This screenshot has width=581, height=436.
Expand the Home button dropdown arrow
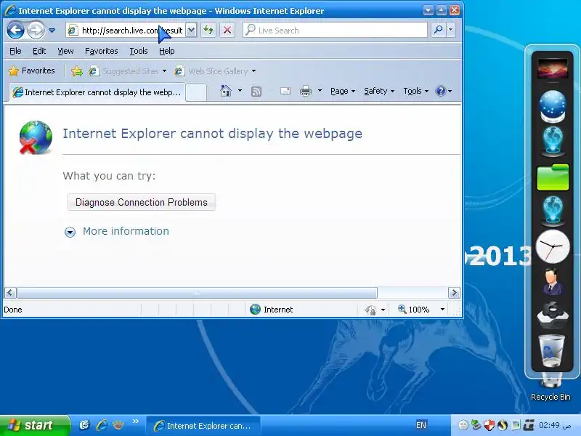(x=240, y=90)
